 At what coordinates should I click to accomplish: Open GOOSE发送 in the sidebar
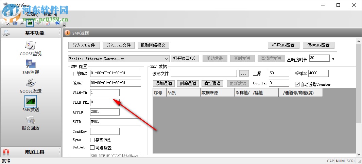[x=31, y=86]
